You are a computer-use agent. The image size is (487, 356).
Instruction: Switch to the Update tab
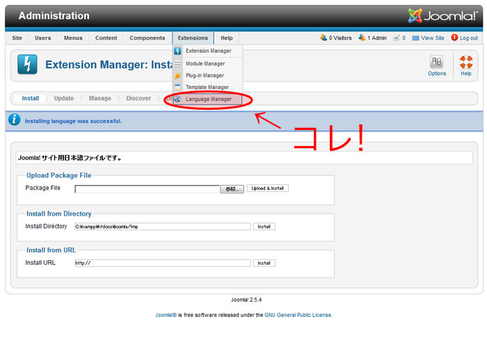click(64, 99)
